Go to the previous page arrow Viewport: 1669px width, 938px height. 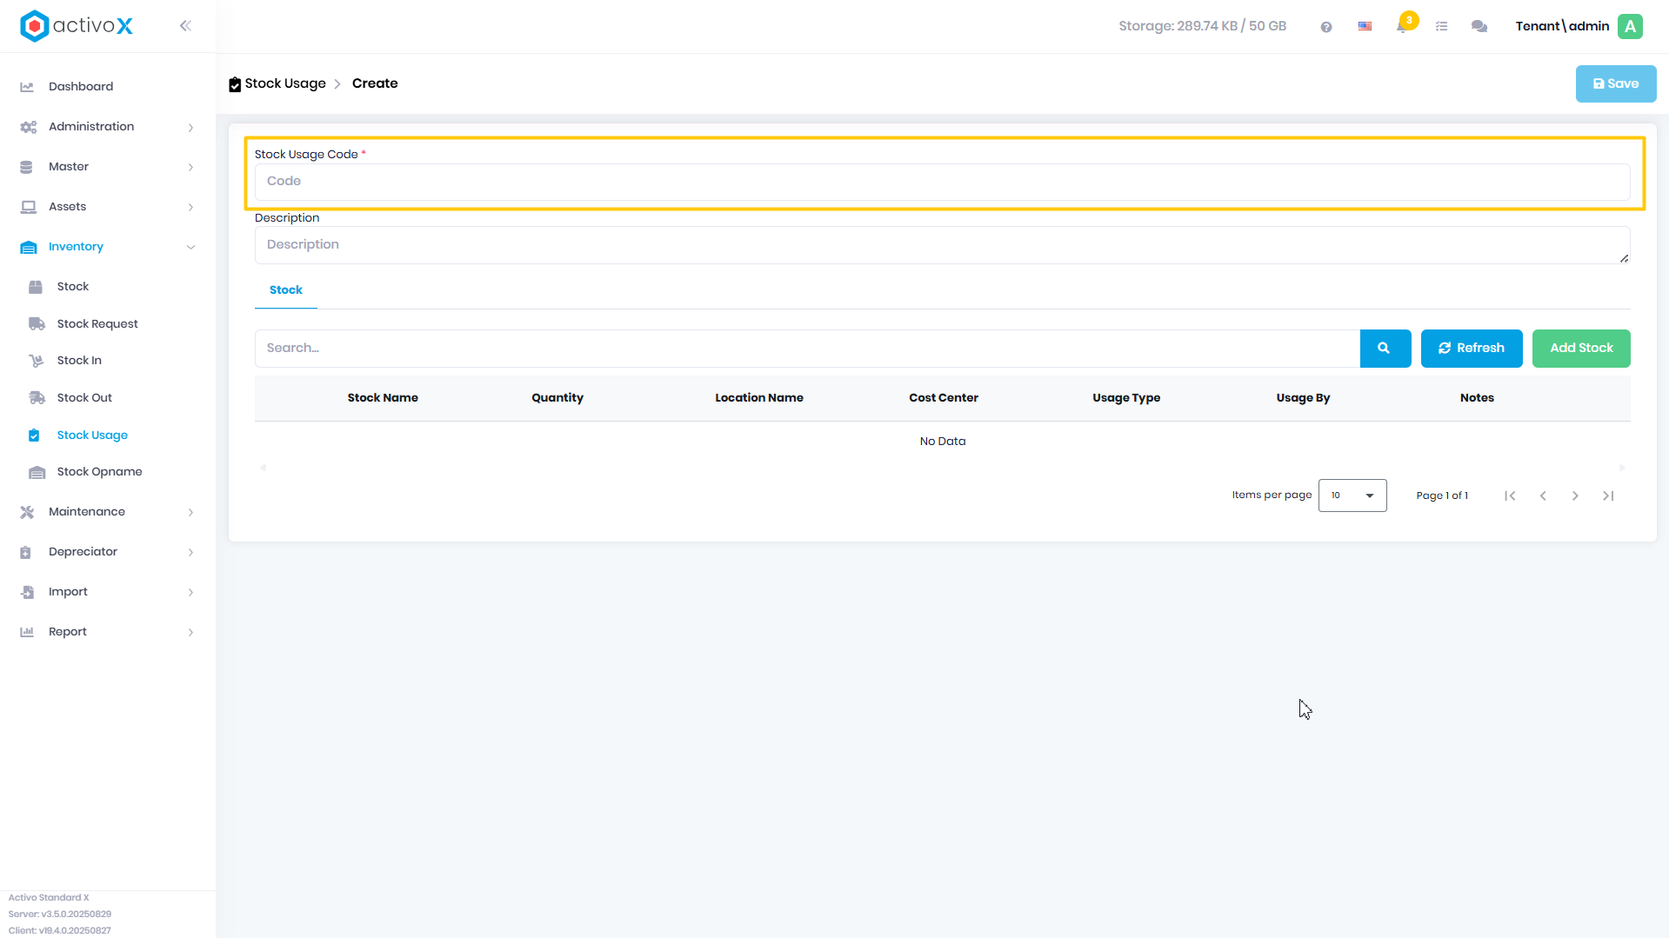[x=1543, y=496]
